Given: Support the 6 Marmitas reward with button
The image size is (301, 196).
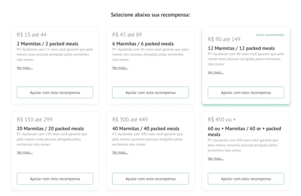Looking at the screenshot, I should (150, 92).
